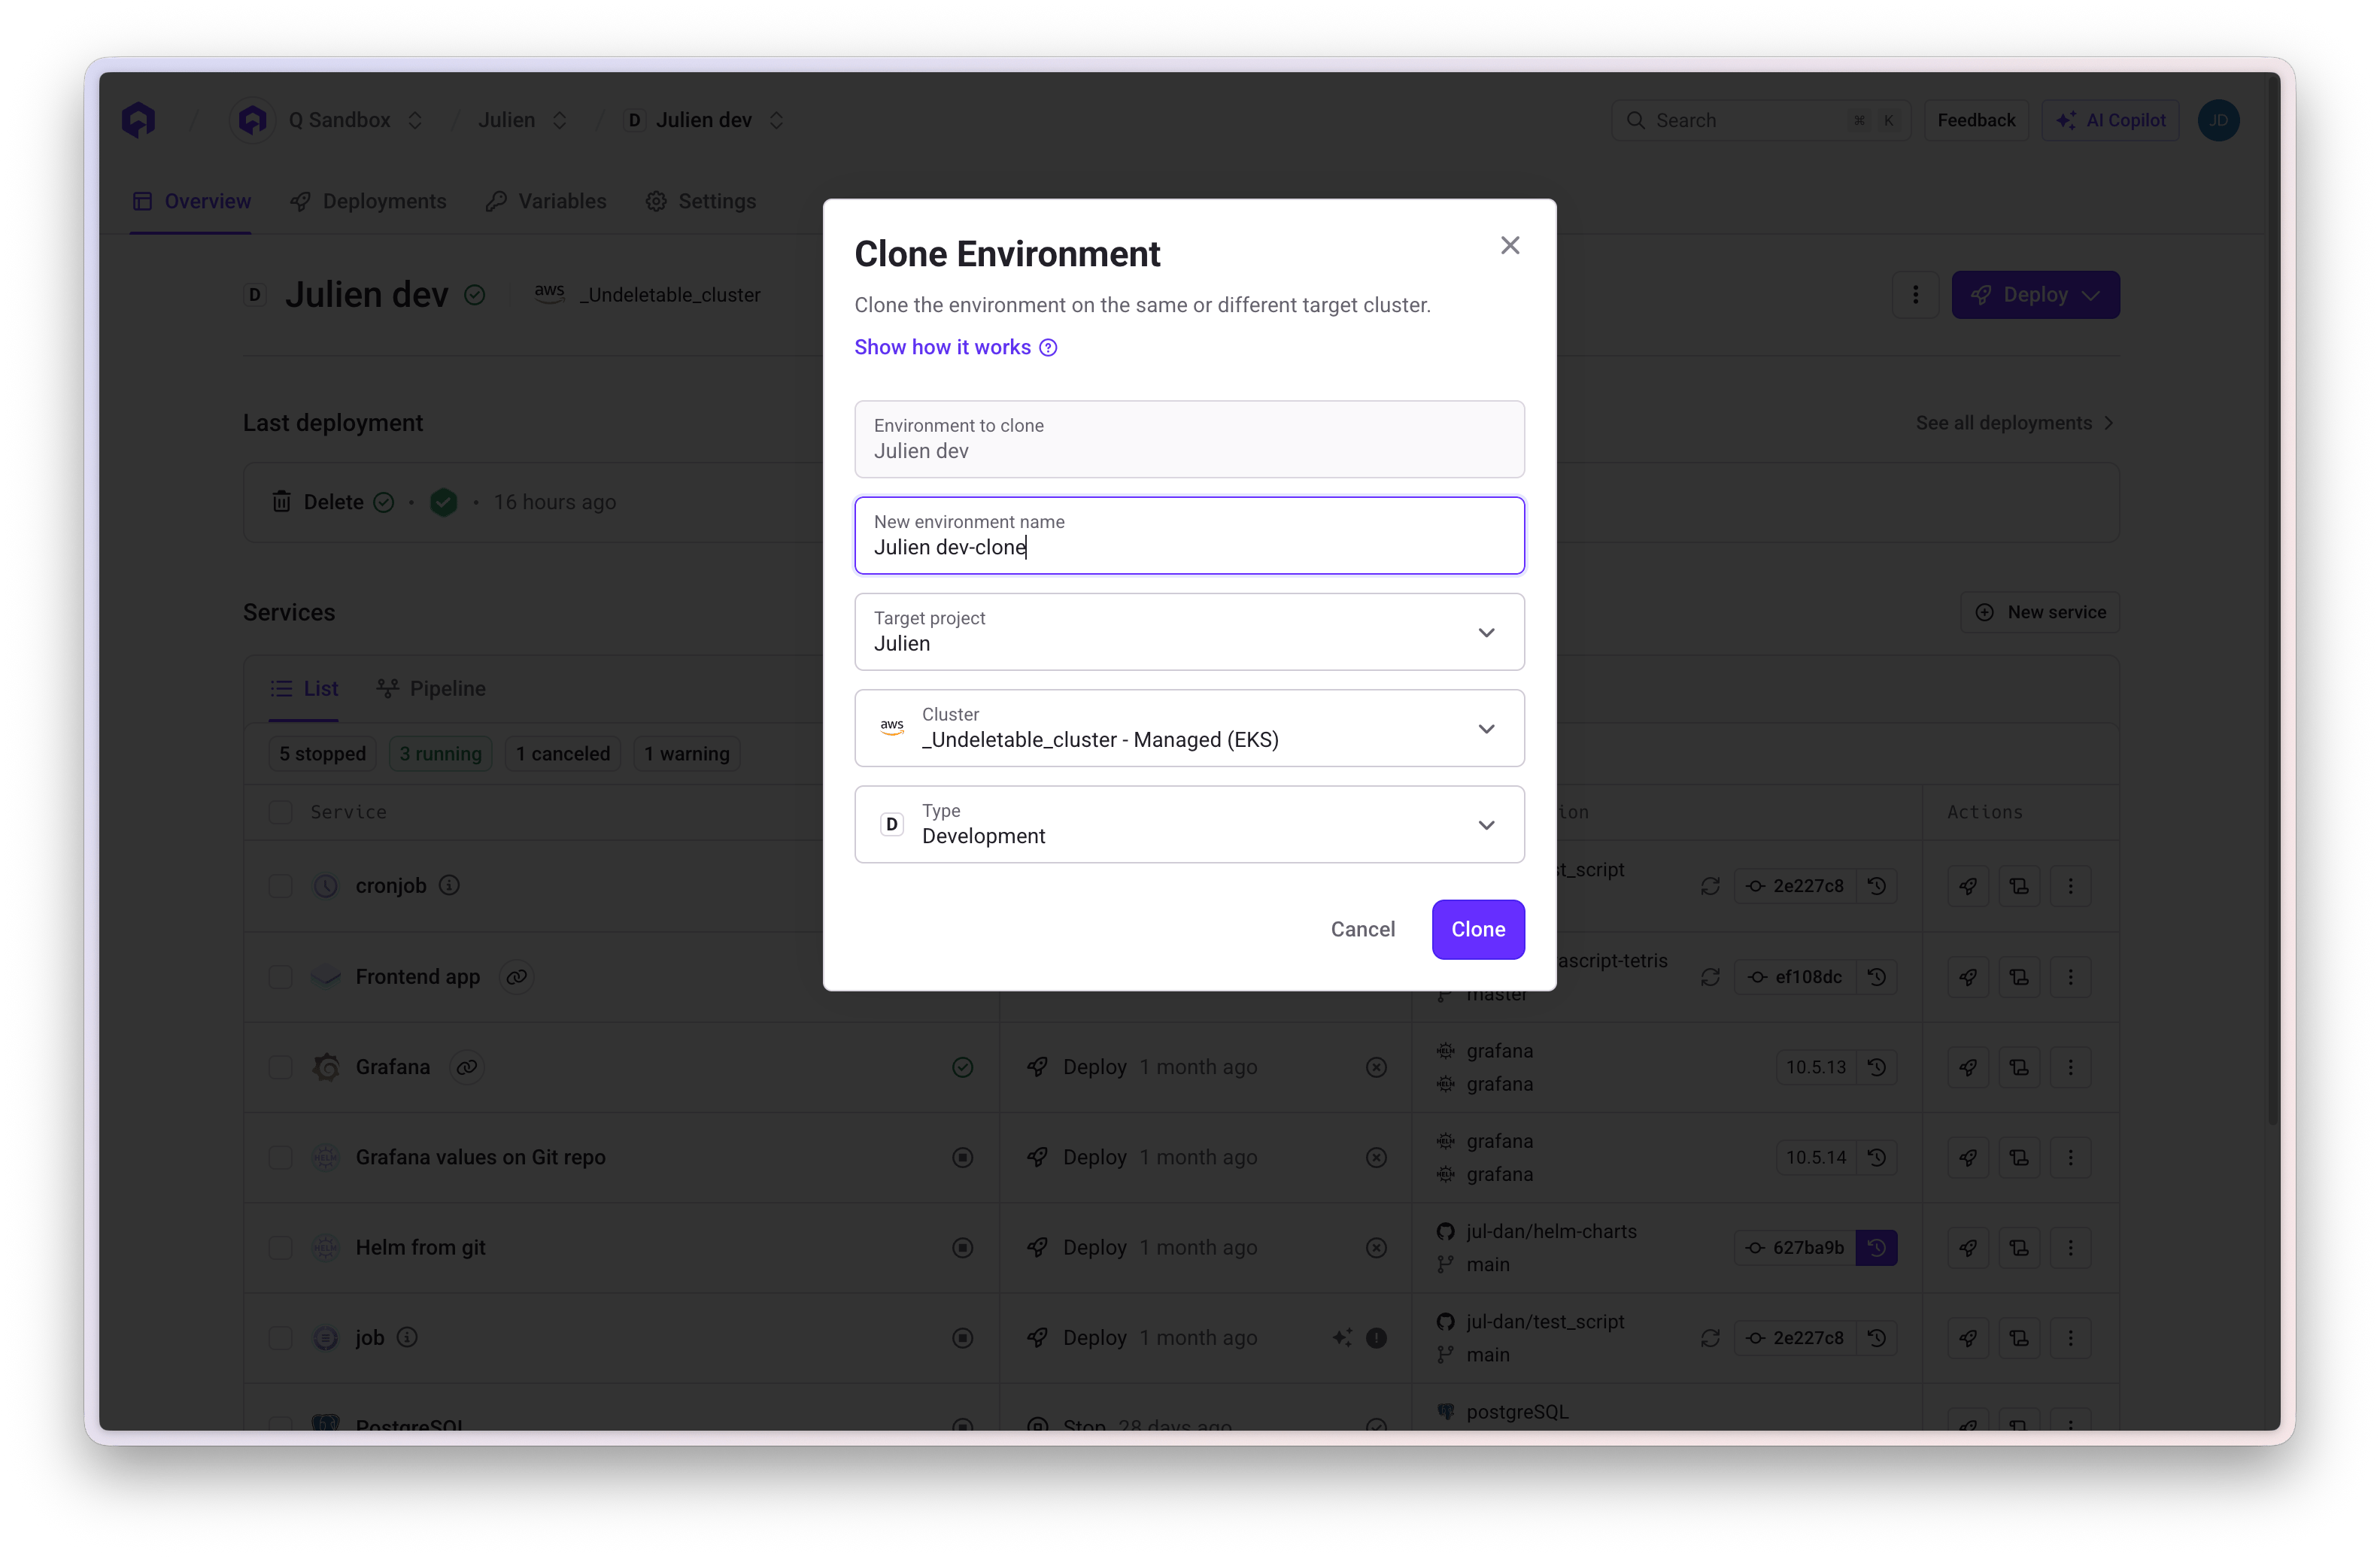Image resolution: width=2380 pixels, height=1557 pixels.
Task: Switch to the Variables tab
Action: [546, 201]
